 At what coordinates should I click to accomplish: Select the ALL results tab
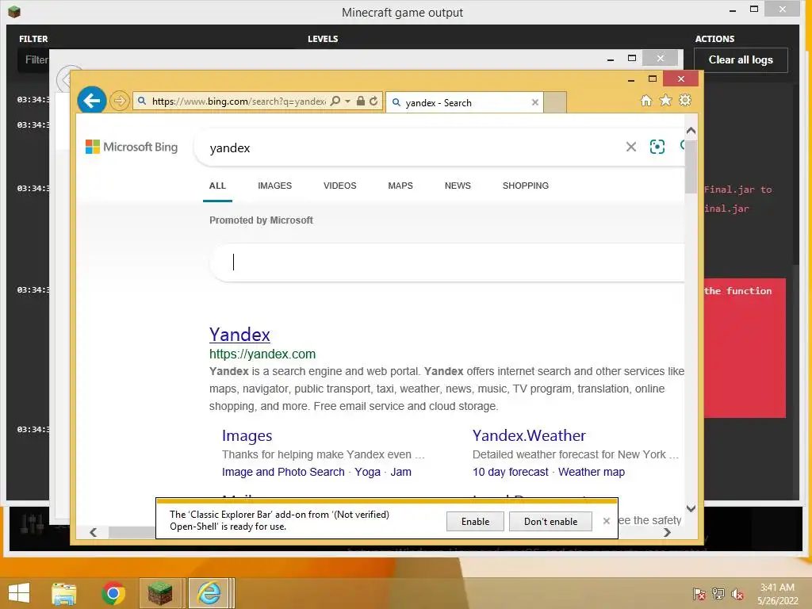coord(217,186)
